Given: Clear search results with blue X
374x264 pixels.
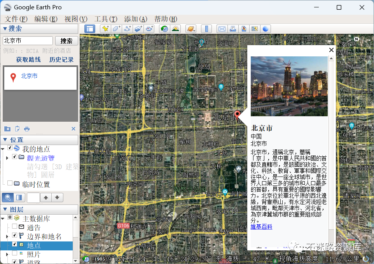Looking at the screenshot, I should coord(73,129).
